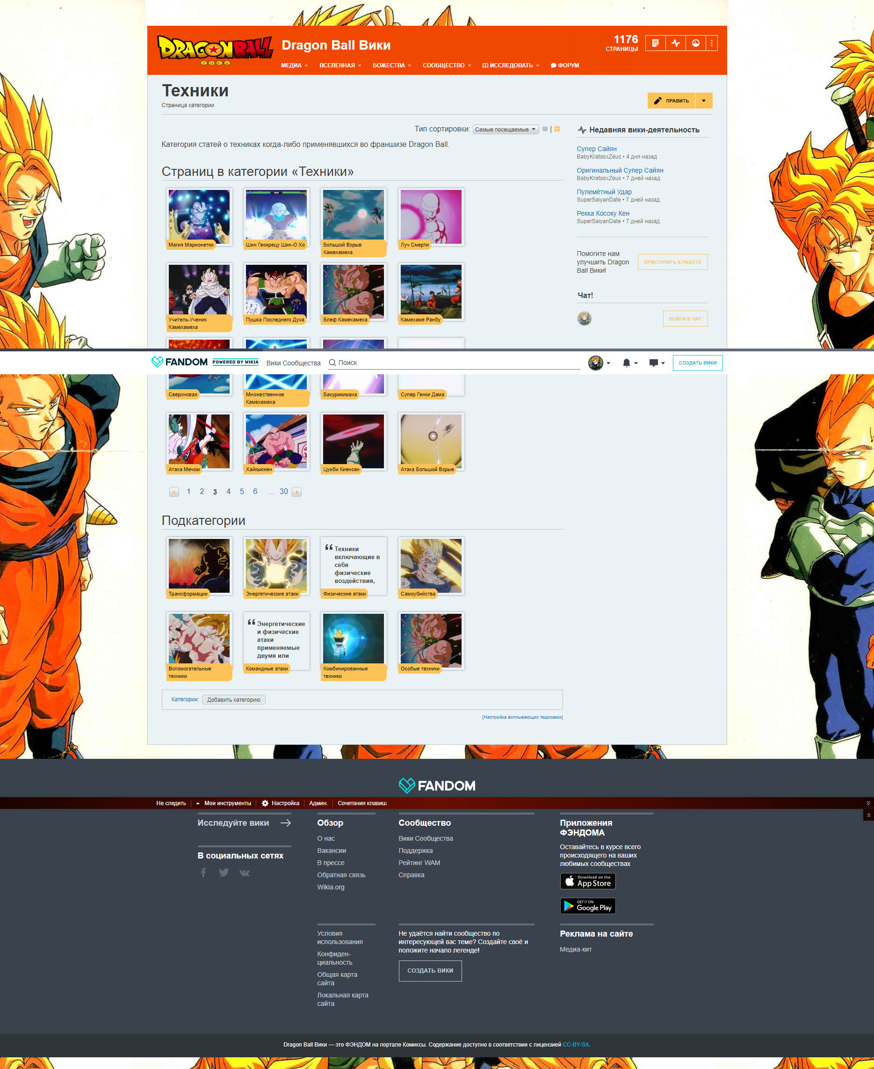Expand the МЕДИА menu
The image size is (874, 1069).
(295, 65)
